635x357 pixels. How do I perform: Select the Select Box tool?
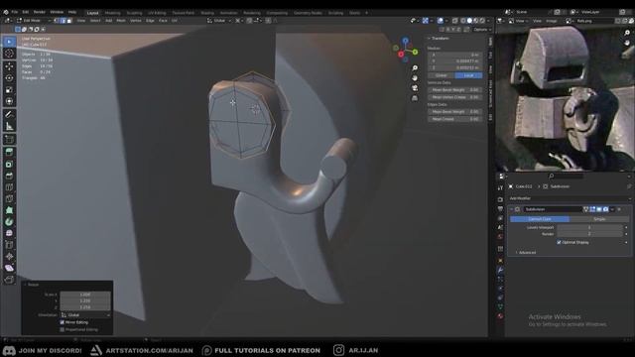point(9,42)
